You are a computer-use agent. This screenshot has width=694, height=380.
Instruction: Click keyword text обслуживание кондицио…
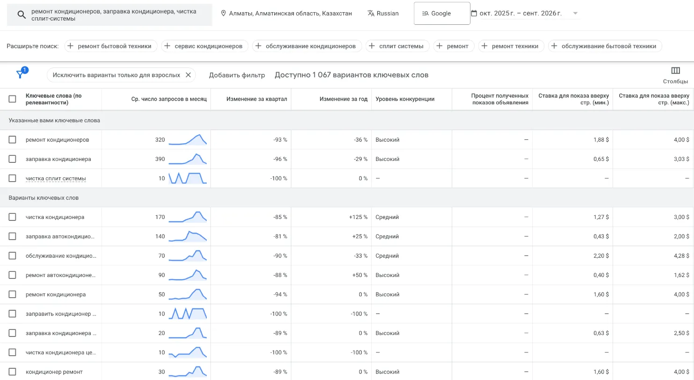pyautogui.click(x=61, y=256)
